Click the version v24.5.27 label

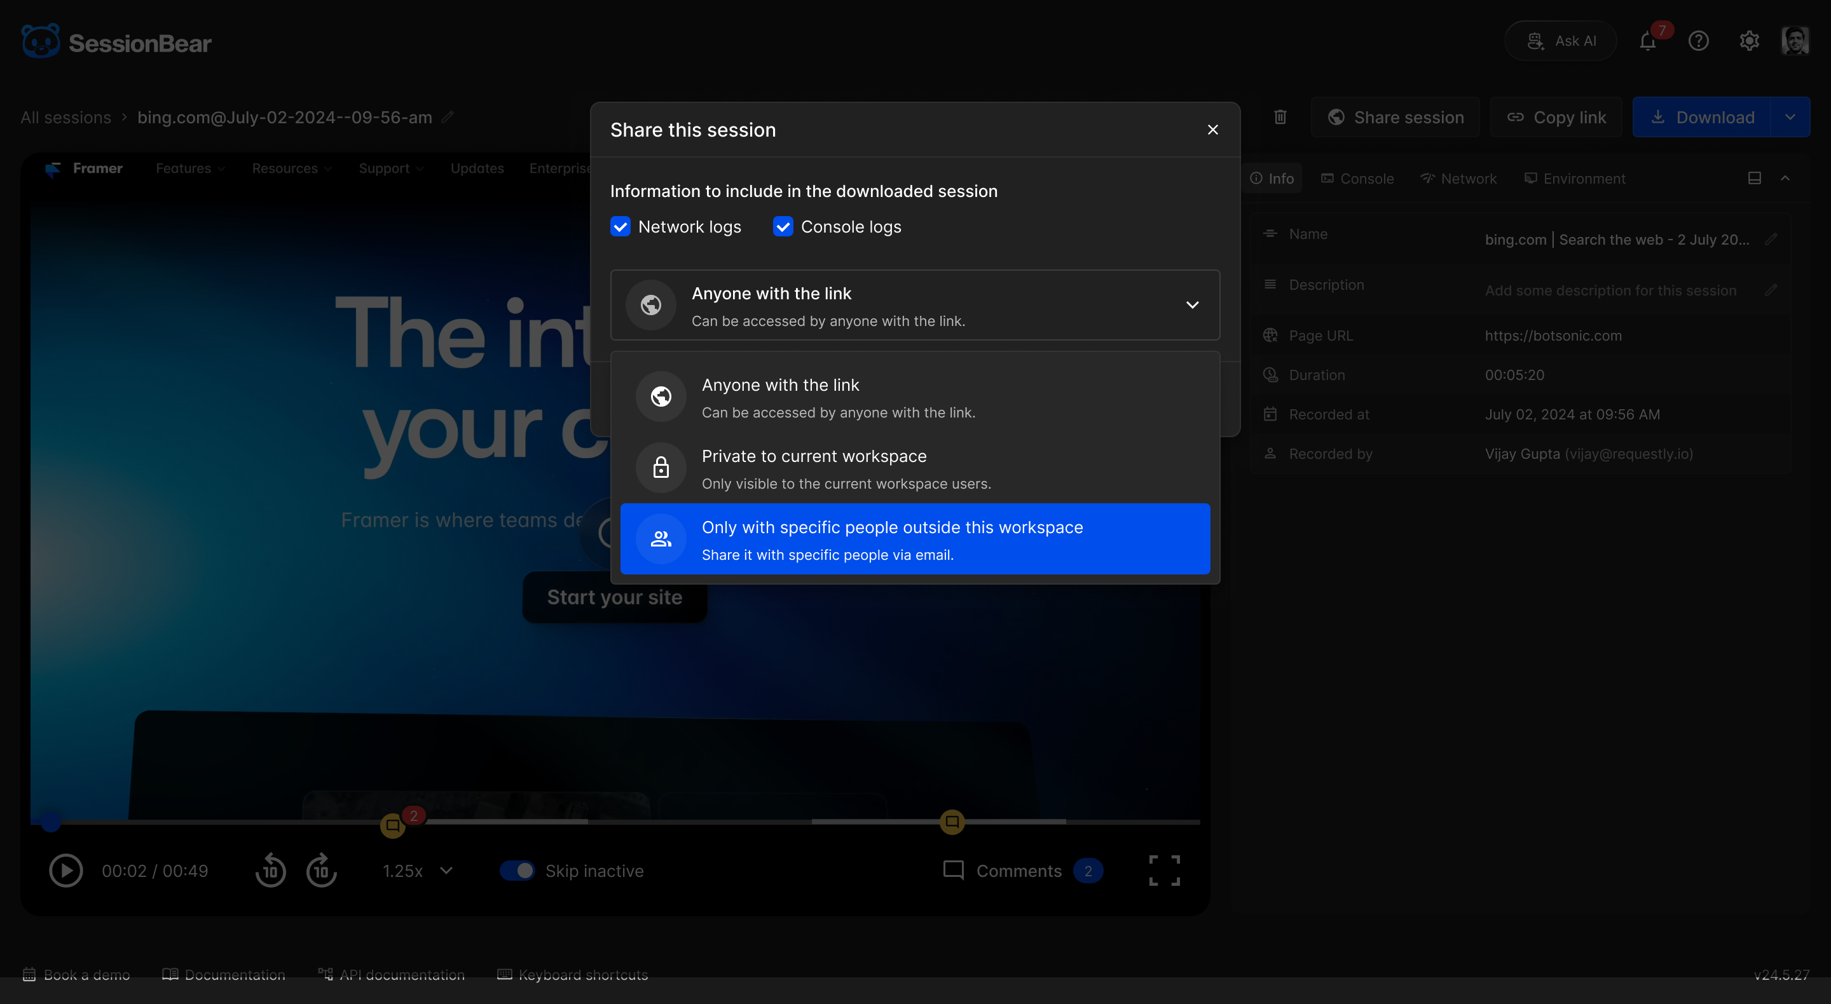pos(1781,974)
